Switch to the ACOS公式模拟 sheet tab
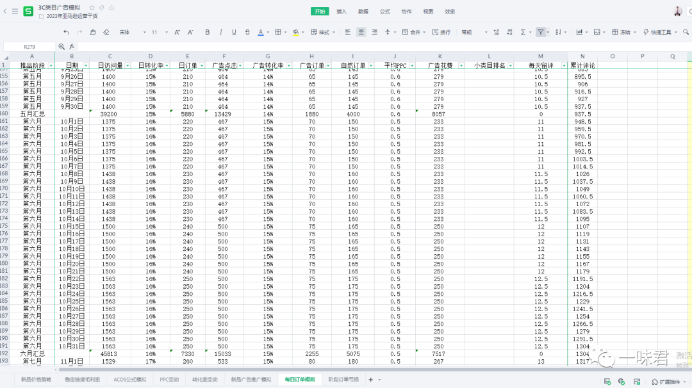The height and width of the screenshot is (388, 692). 129,380
